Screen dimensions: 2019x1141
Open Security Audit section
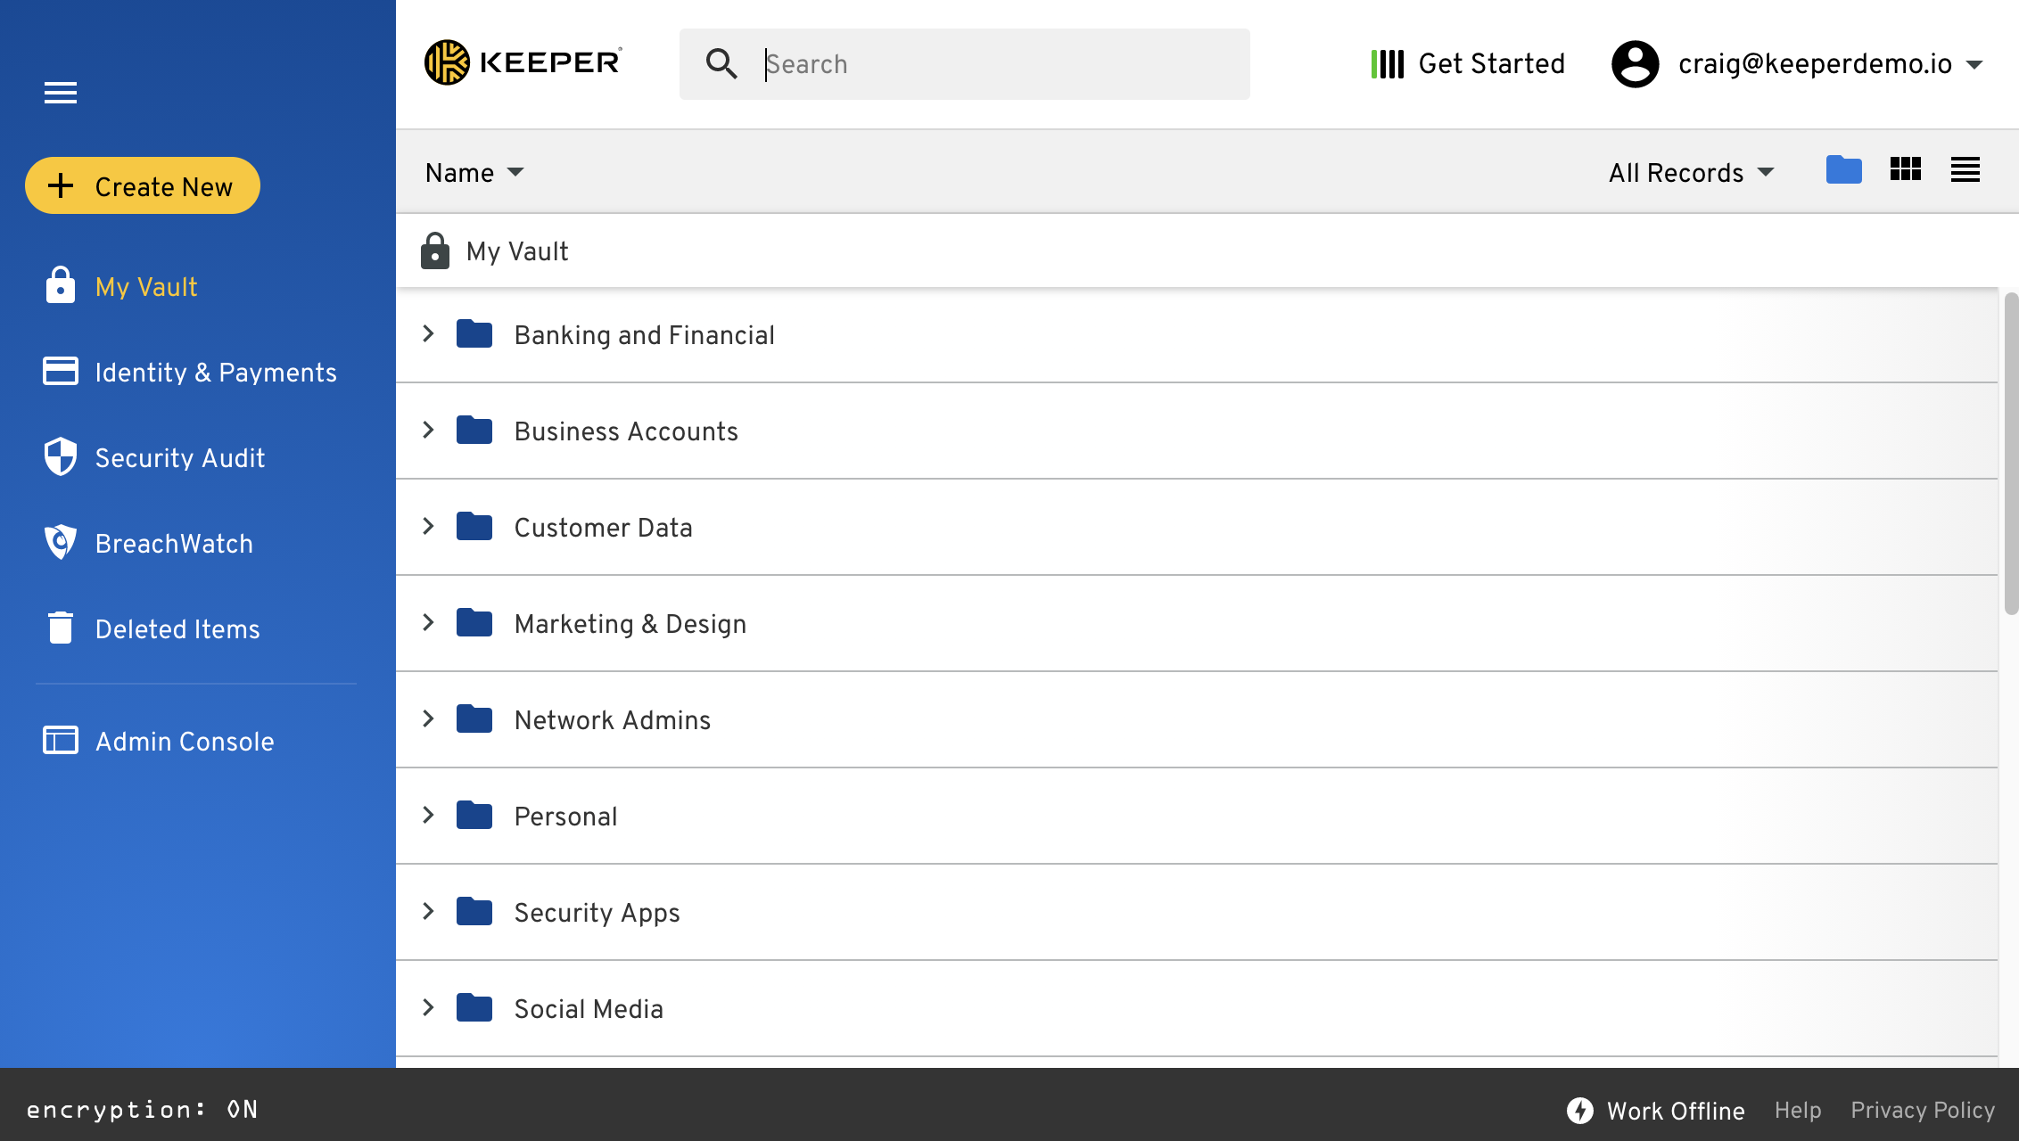[179, 458]
